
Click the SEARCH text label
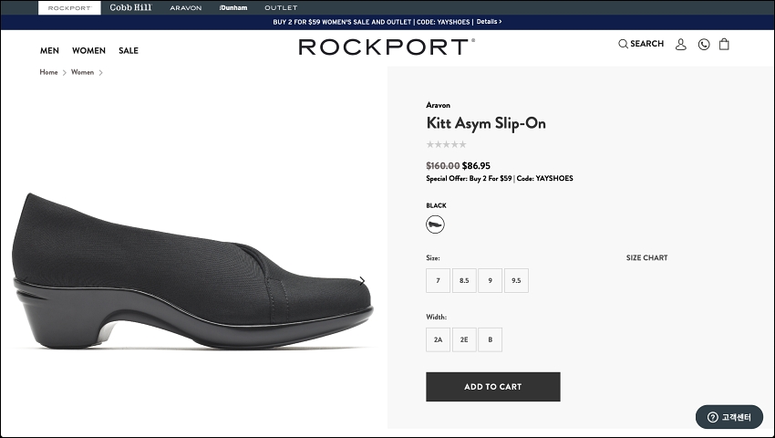(x=647, y=44)
